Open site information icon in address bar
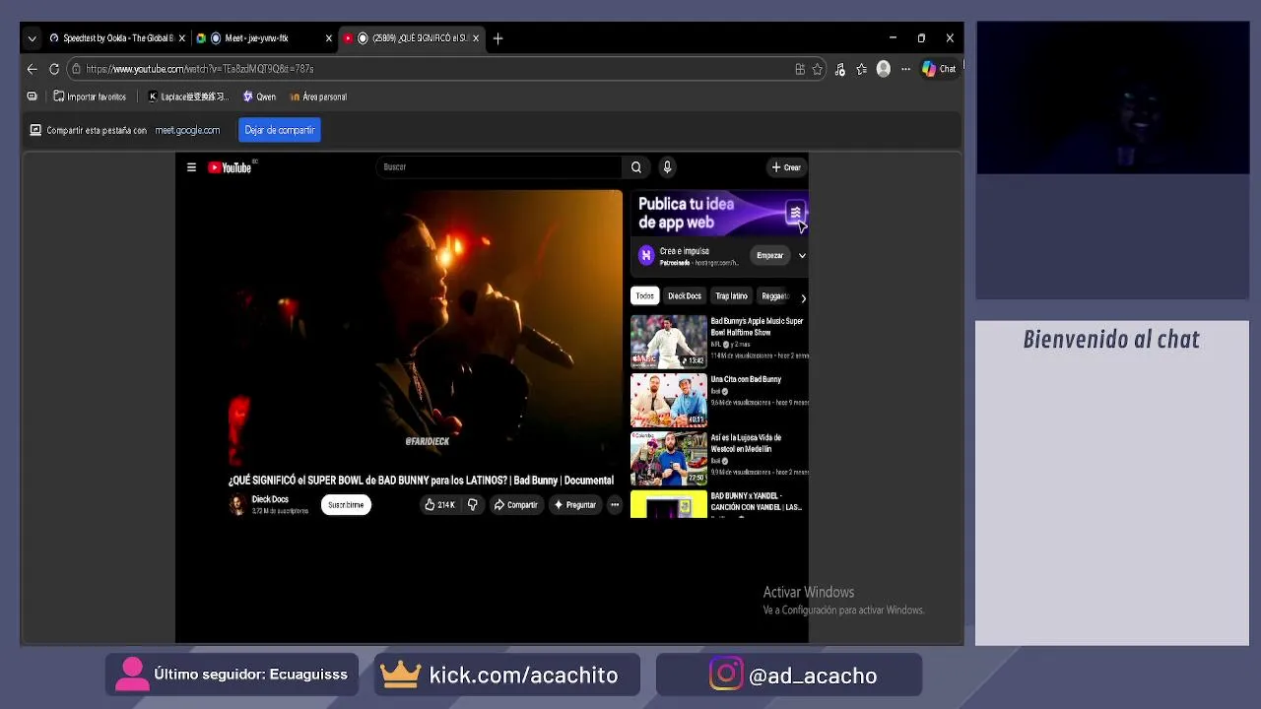Screen dimensions: 1261x709 (x=76, y=69)
